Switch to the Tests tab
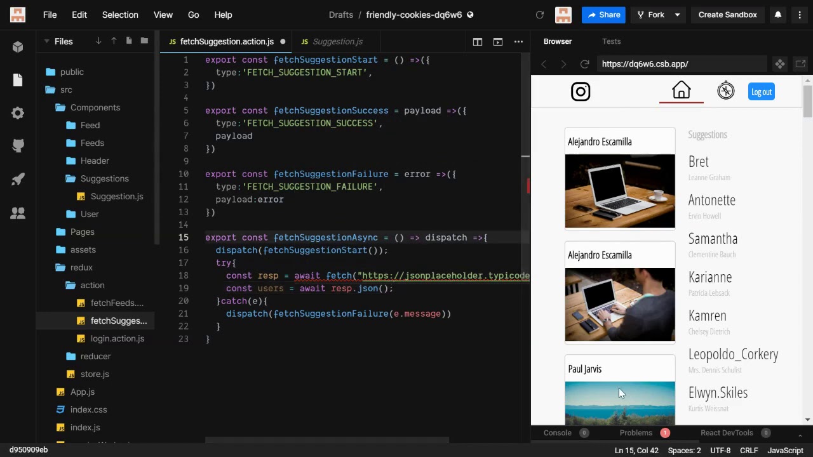The width and height of the screenshot is (813, 457). click(612, 41)
